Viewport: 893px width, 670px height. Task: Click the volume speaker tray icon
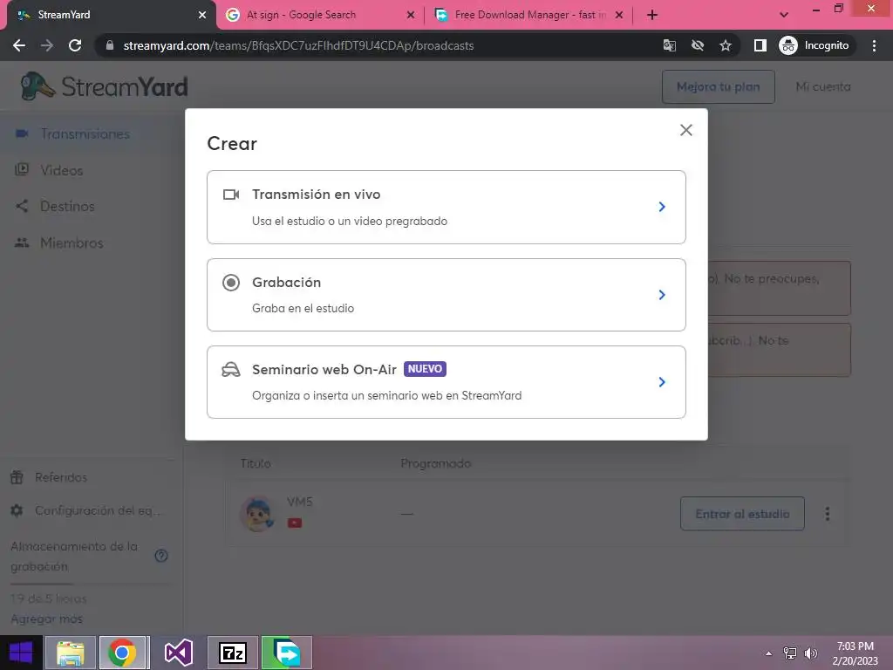tap(810, 653)
